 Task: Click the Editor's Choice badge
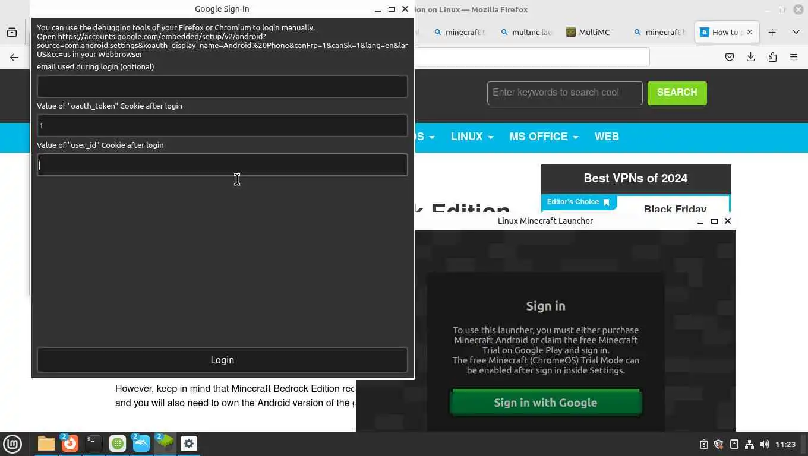579,202
